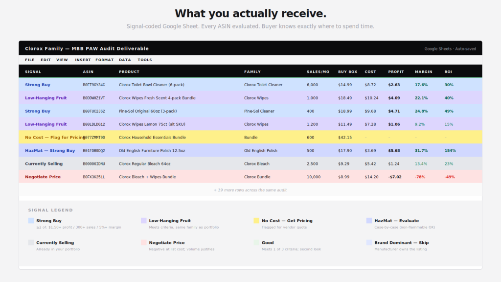The image size is (501, 282).
Task: Open the FILE menu
Action: (30, 60)
